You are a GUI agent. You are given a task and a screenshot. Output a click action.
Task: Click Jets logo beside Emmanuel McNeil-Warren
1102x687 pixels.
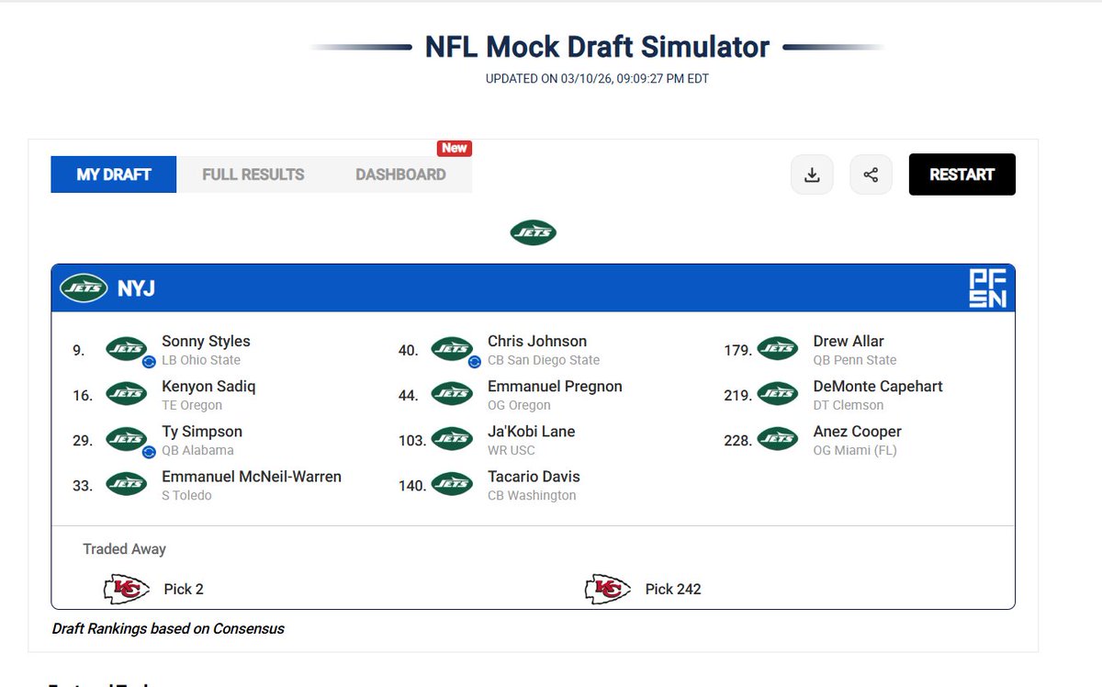coord(127,484)
